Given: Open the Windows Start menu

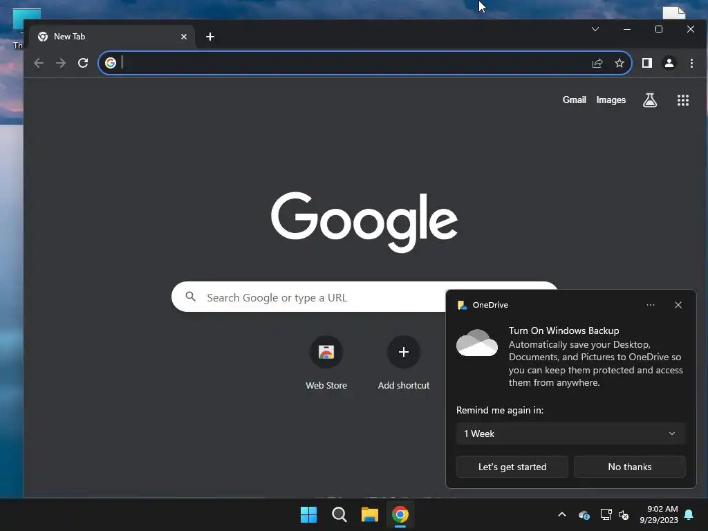Looking at the screenshot, I should (x=309, y=514).
